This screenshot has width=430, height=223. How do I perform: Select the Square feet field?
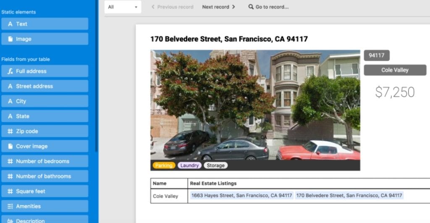pyautogui.click(x=45, y=191)
